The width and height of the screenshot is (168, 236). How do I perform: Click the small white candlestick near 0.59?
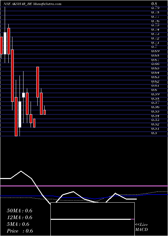coord(24,95)
